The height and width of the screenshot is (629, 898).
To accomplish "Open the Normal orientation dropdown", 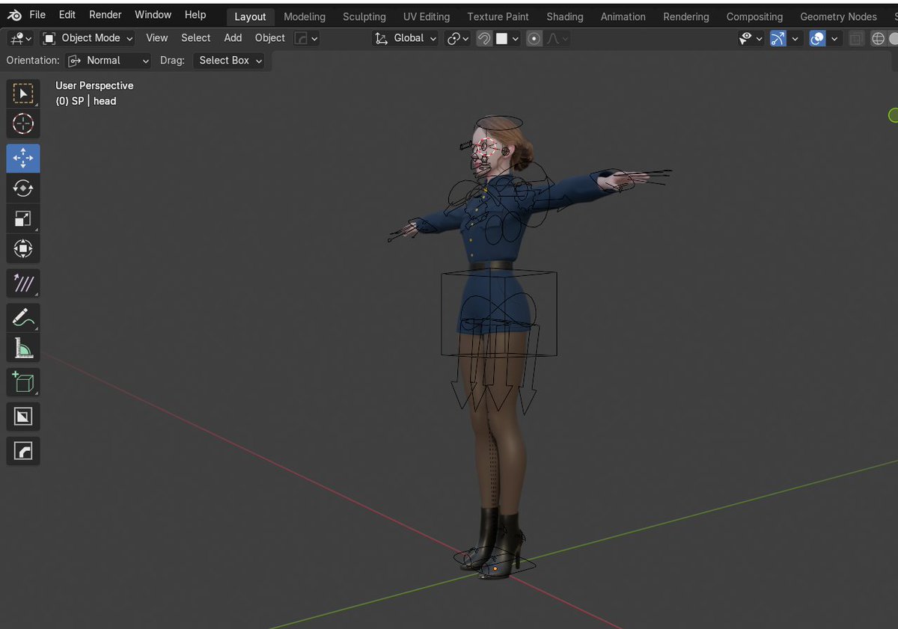I will (x=109, y=61).
